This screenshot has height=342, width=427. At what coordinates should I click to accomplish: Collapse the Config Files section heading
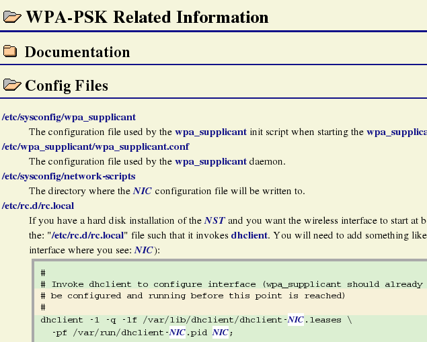(67, 85)
